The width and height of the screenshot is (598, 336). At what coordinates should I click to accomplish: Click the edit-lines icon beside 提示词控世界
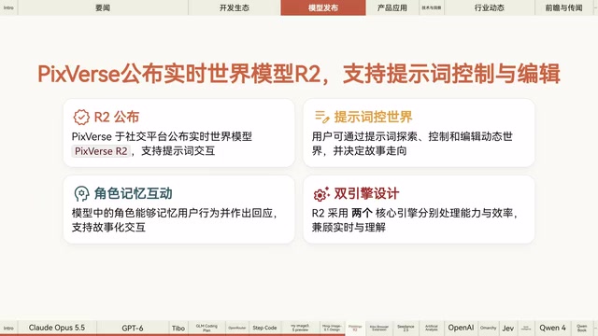[x=321, y=117]
